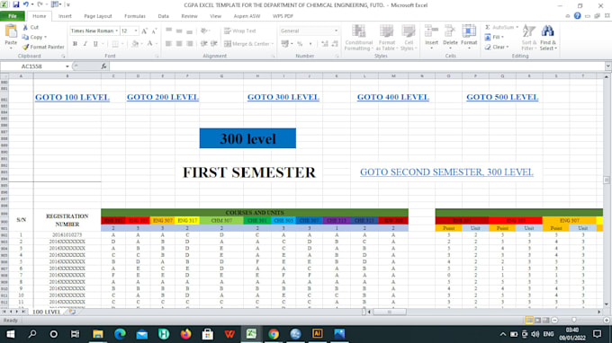Click the Copy icon
612x343 pixels.
tap(25, 37)
